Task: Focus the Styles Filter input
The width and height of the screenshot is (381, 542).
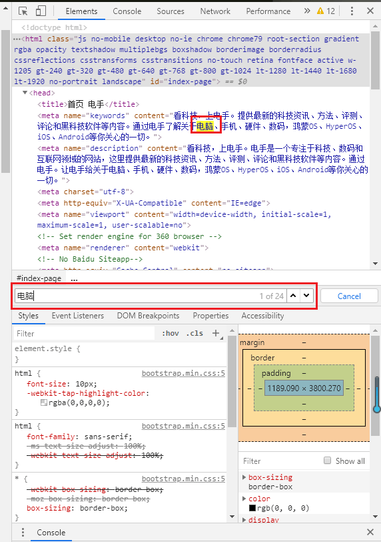Action: (84, 334)
